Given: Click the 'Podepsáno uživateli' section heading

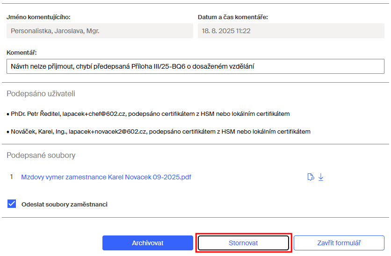Looking at the screenshot, I should pos(41,93).
